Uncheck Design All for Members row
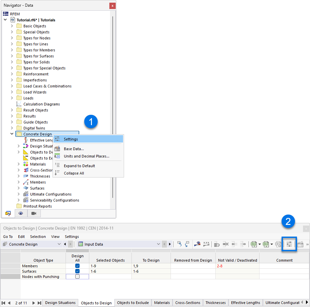 coord(77,266)
